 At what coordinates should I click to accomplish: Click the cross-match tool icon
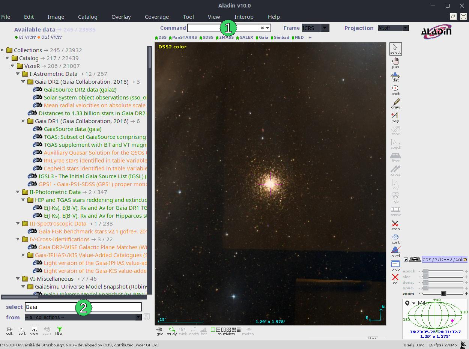(x=395, y=171)
